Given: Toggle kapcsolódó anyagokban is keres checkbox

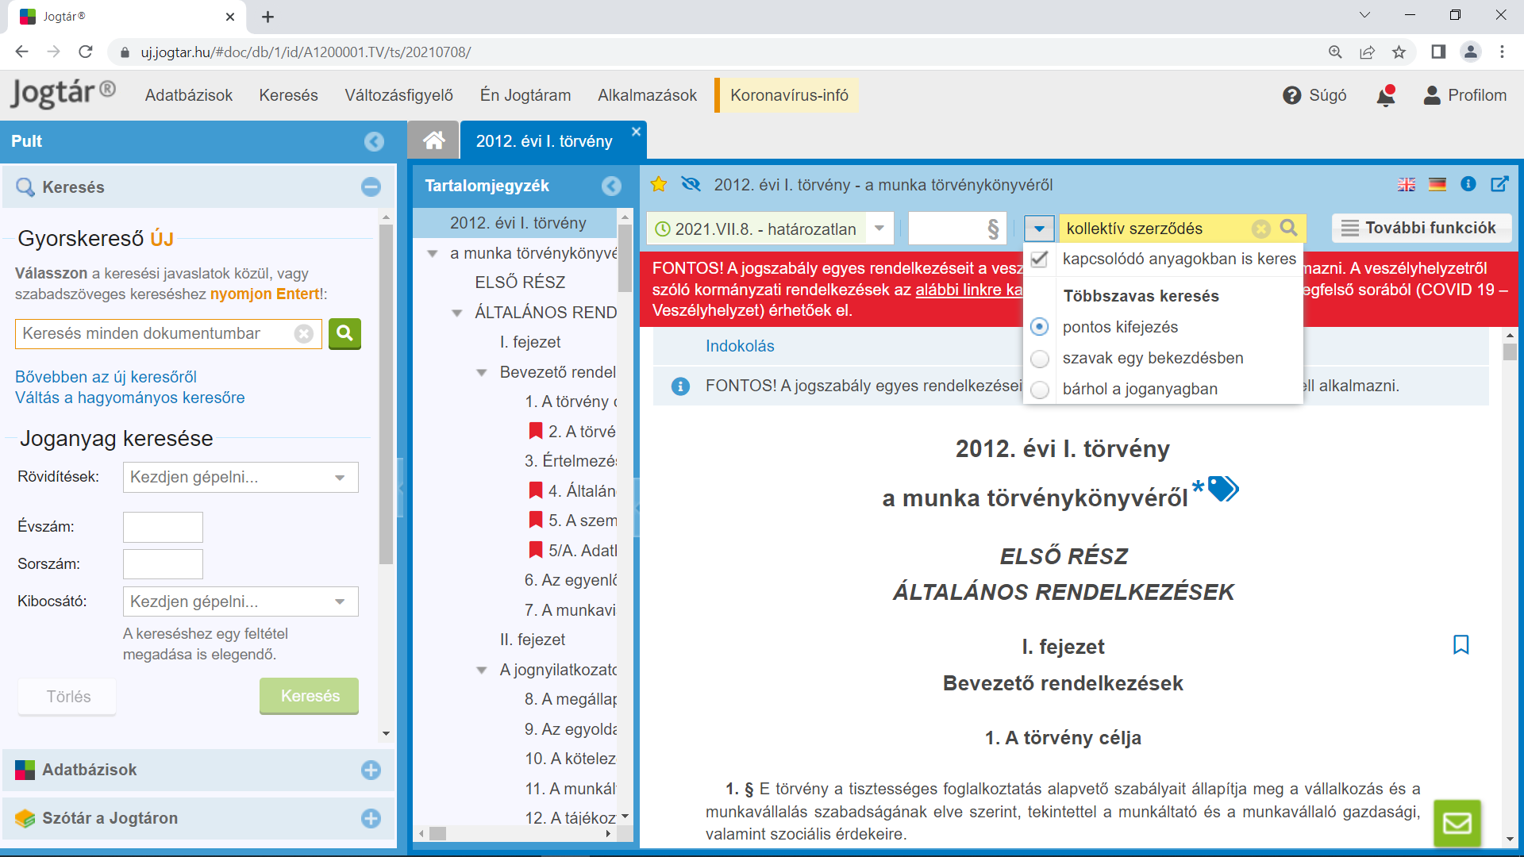Looking at the screenshot, I should click(1039, 259).
